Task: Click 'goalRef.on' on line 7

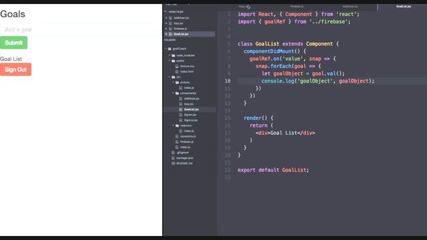Action: coord(264,59)
